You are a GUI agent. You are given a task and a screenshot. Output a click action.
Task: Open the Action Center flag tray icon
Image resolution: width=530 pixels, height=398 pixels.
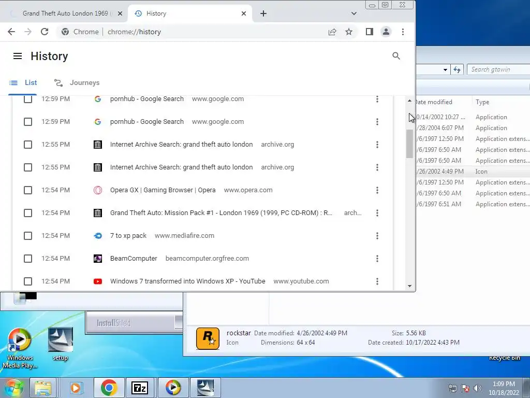tap(465, 388)
